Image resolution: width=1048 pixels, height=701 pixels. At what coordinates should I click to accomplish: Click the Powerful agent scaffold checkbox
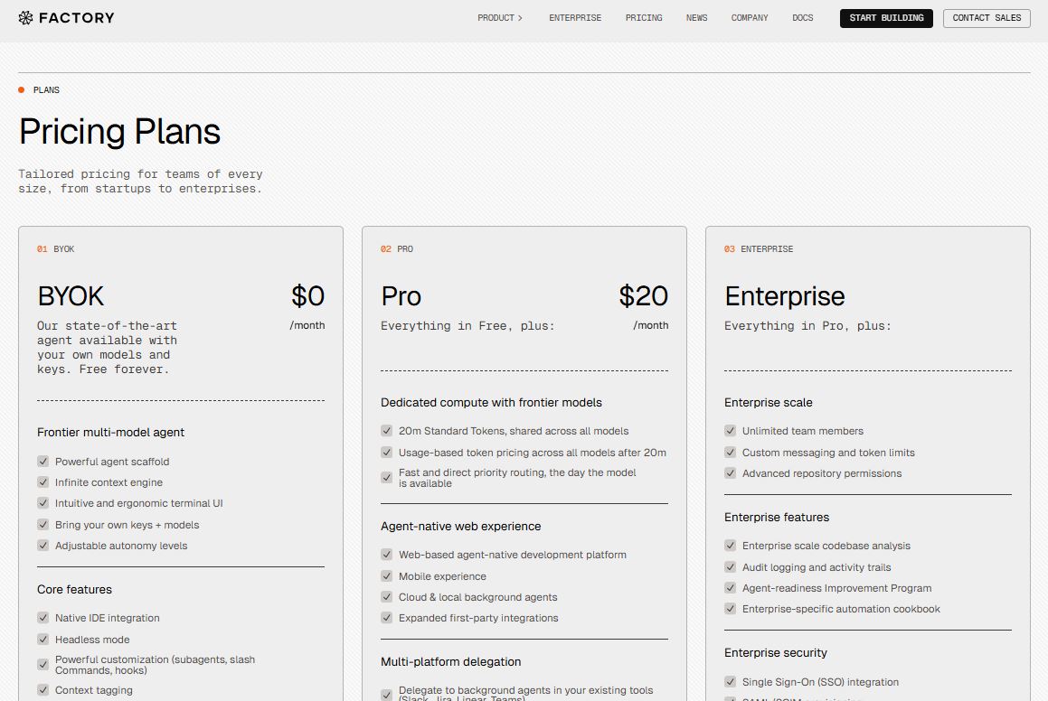(42, 462)
